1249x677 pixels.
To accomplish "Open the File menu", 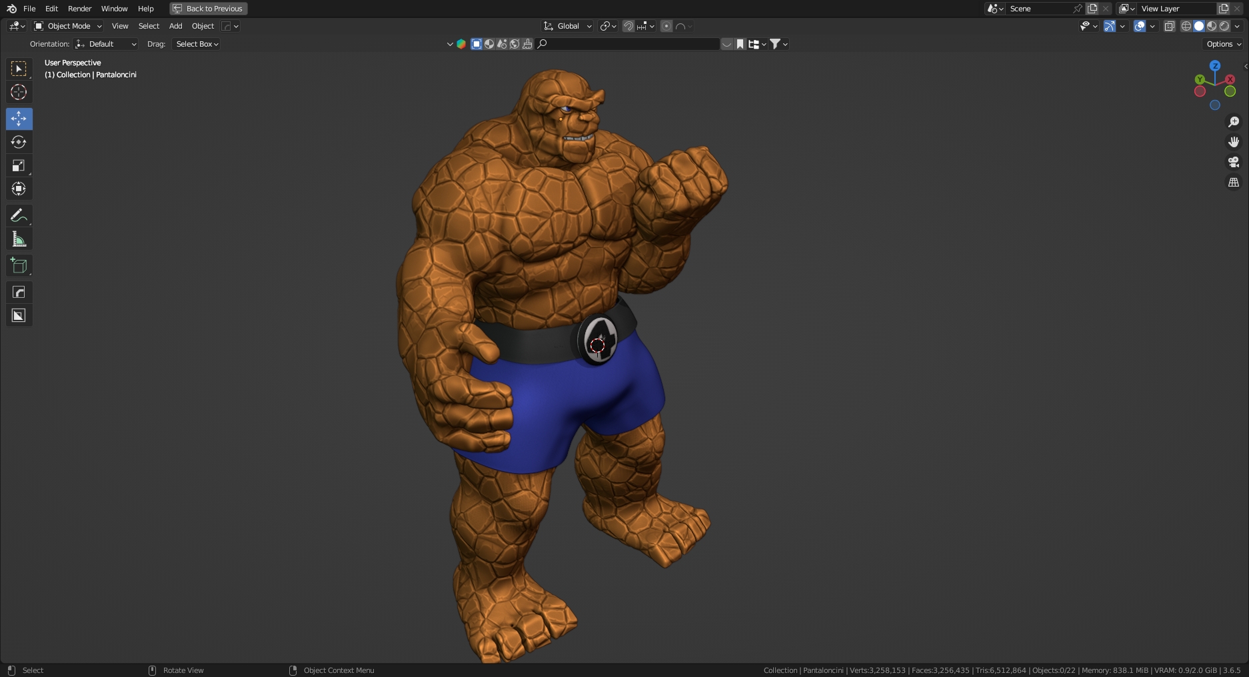I will click(x=29, y=9).
